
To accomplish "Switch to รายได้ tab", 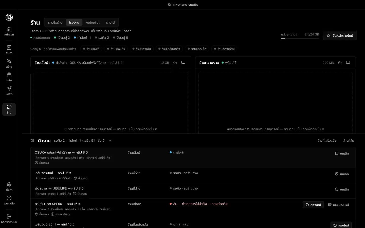I will click(x=111, y=22).
